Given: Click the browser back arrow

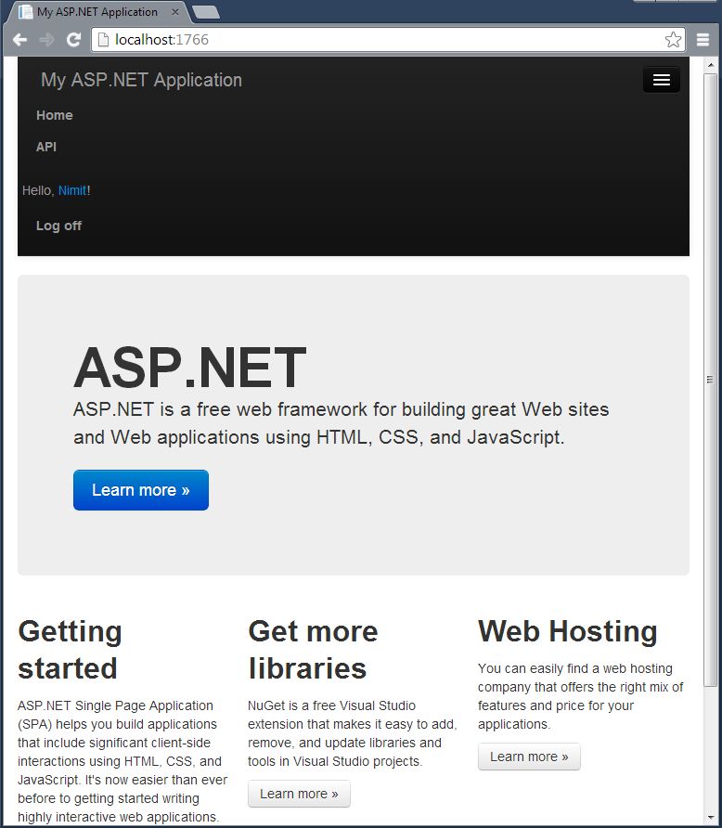Looking at the screenshot, I should [x=20, y=40].
